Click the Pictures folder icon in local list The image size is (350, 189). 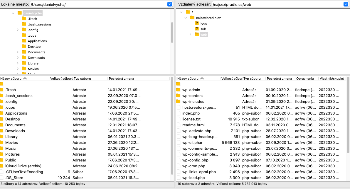coord(1,154)
